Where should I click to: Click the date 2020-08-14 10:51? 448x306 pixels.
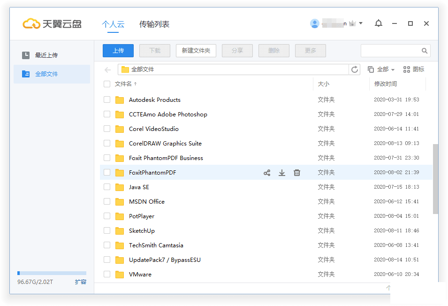pyautogui.click(x=396, y=260)
